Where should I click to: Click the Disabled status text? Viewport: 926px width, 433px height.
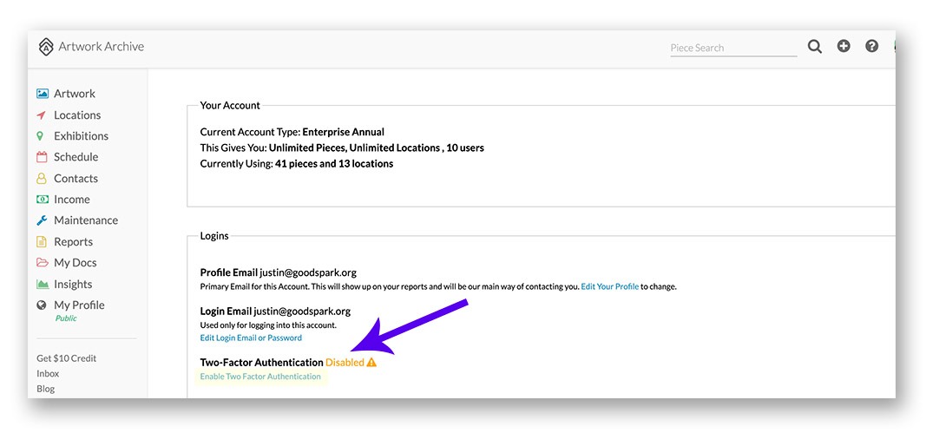click(345, 362)
